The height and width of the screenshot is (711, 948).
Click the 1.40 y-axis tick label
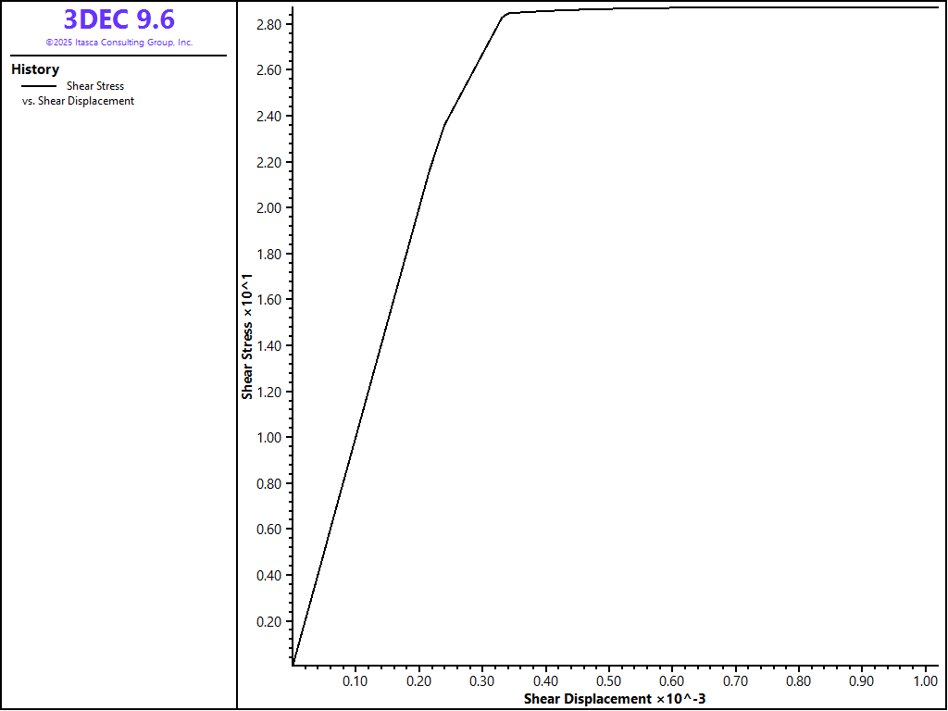269,346
